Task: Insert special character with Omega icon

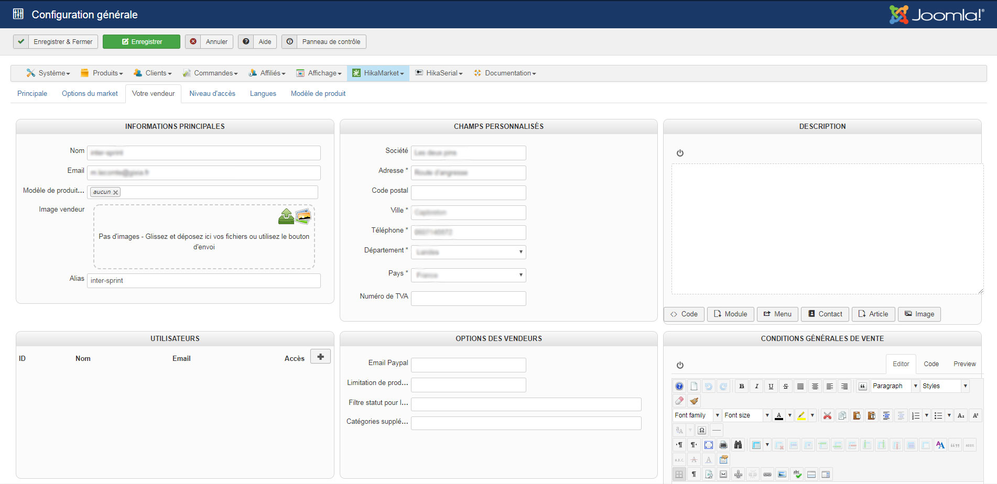Action: (702, 430)
